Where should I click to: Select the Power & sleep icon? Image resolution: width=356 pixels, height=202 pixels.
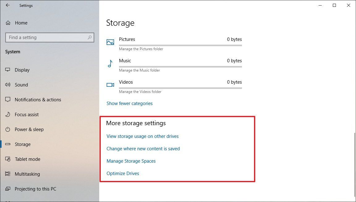[x=8, y=129]
